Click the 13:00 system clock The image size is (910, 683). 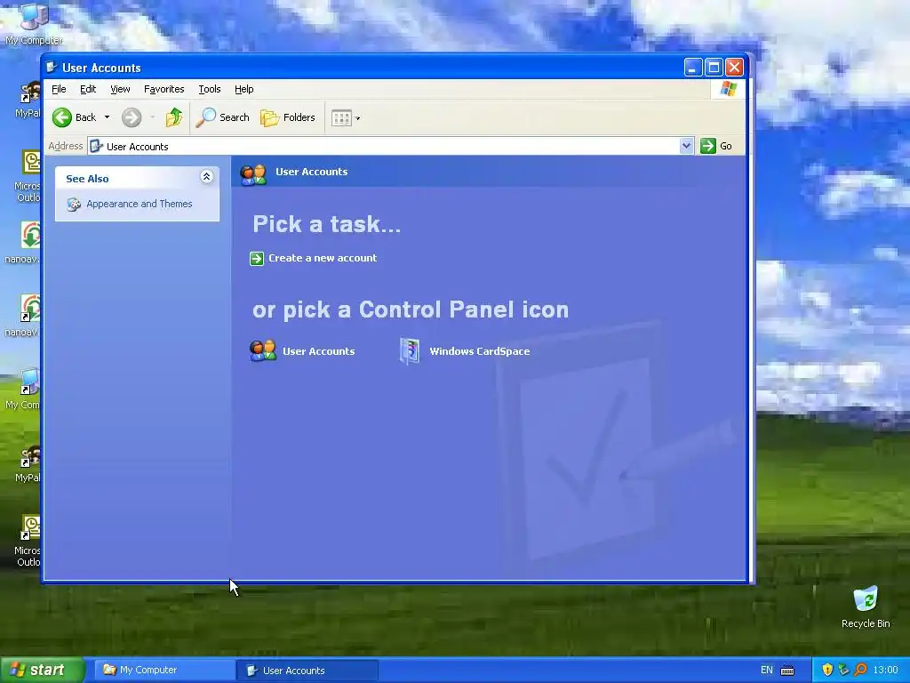pos(885,671)
